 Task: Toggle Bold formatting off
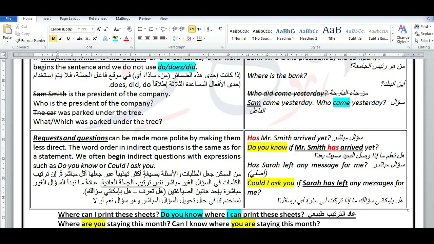pos(53,38)
